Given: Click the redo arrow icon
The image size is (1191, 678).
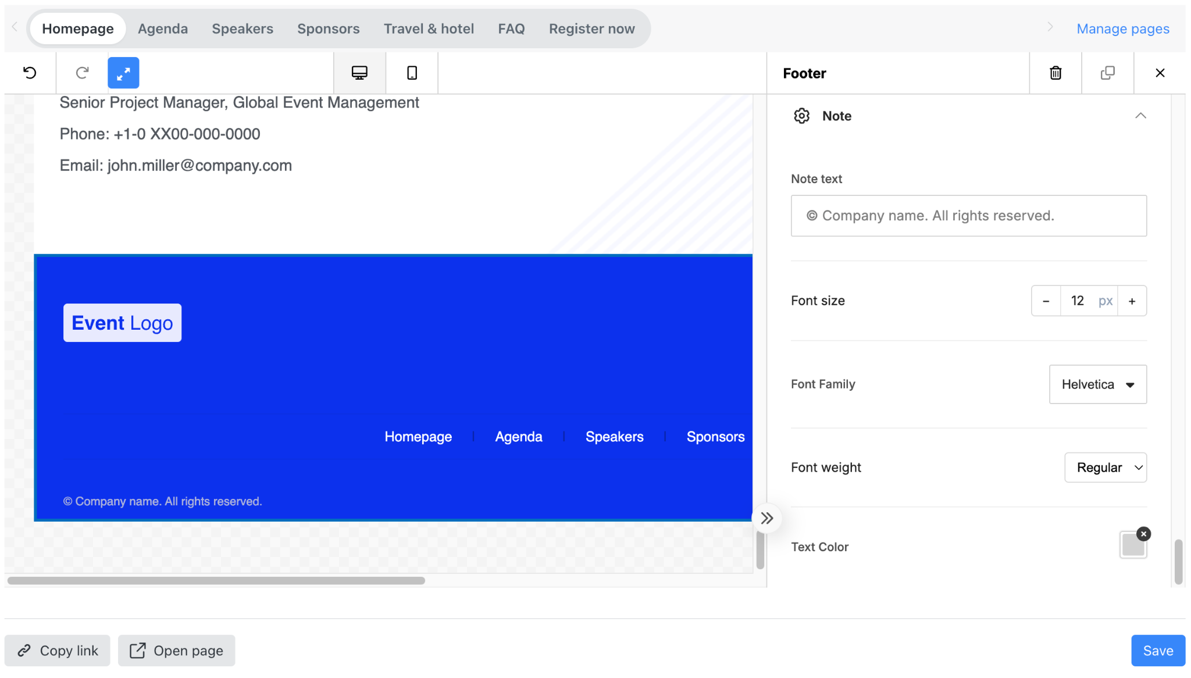Looking at the screenshot, I should (82, 73).
